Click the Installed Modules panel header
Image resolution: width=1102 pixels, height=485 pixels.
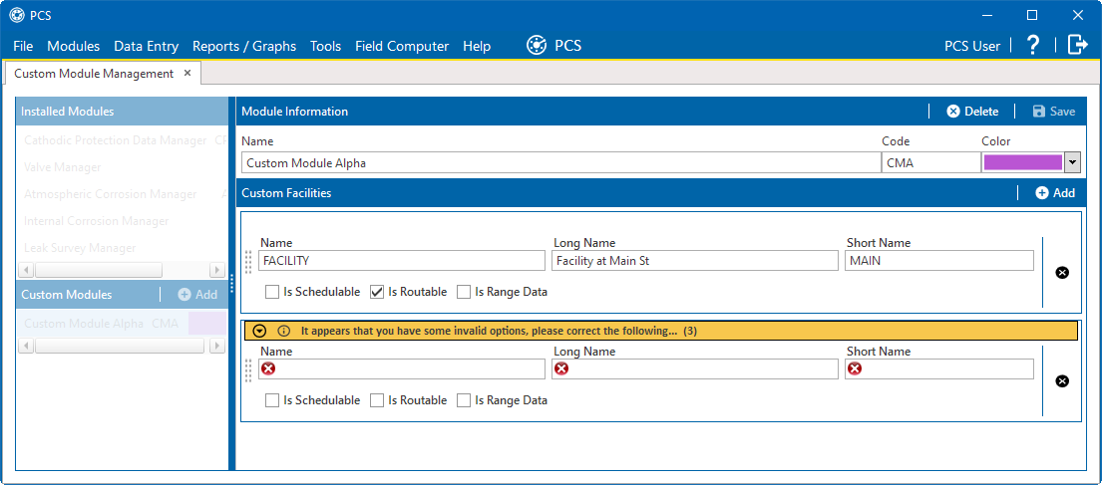[123, 111]
